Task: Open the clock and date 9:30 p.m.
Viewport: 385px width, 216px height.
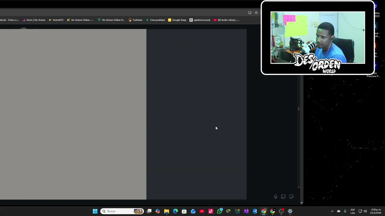Action: tap(376, 211)
